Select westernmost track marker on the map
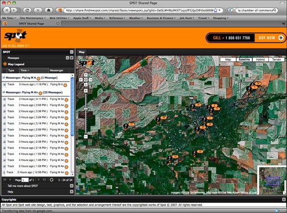 pos(126,126)
